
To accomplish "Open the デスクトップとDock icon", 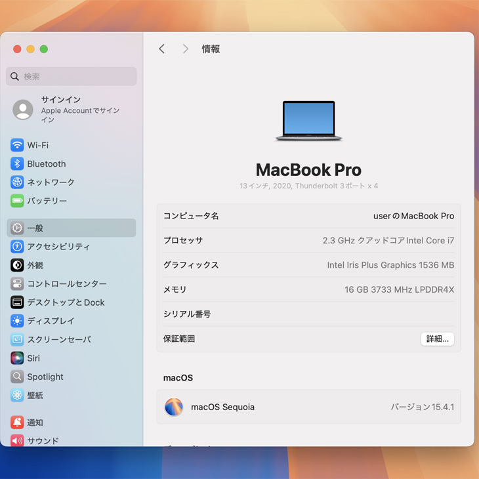I will 17,302.
